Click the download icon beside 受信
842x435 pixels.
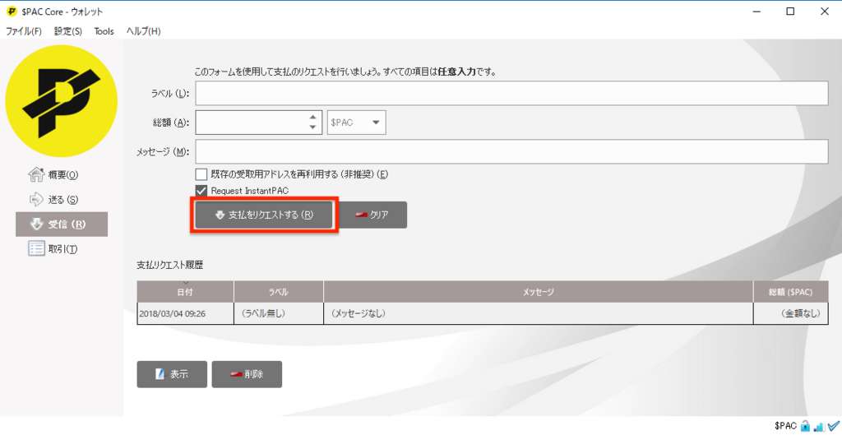tap(37, 224)
